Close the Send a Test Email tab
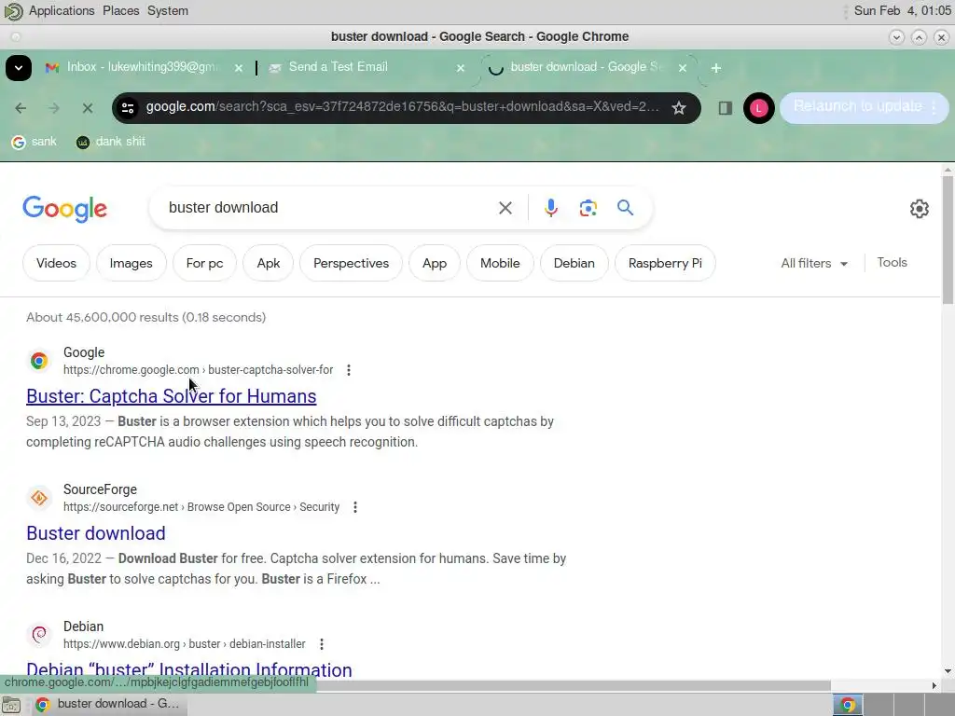Viewport: 955px width, 716px height. [x=461, y=67]
